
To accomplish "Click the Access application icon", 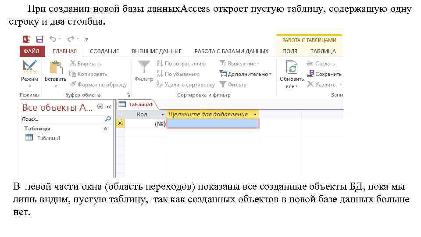I will click(26, 39).
